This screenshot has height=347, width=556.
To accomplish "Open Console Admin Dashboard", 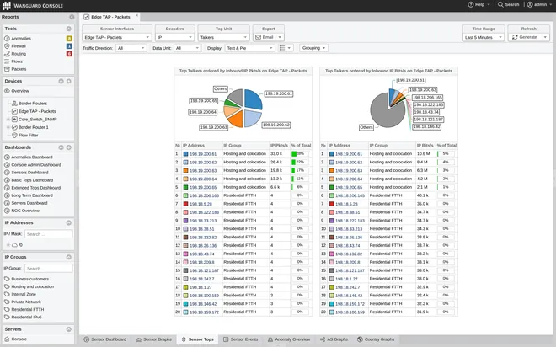I will click(36, 165).
